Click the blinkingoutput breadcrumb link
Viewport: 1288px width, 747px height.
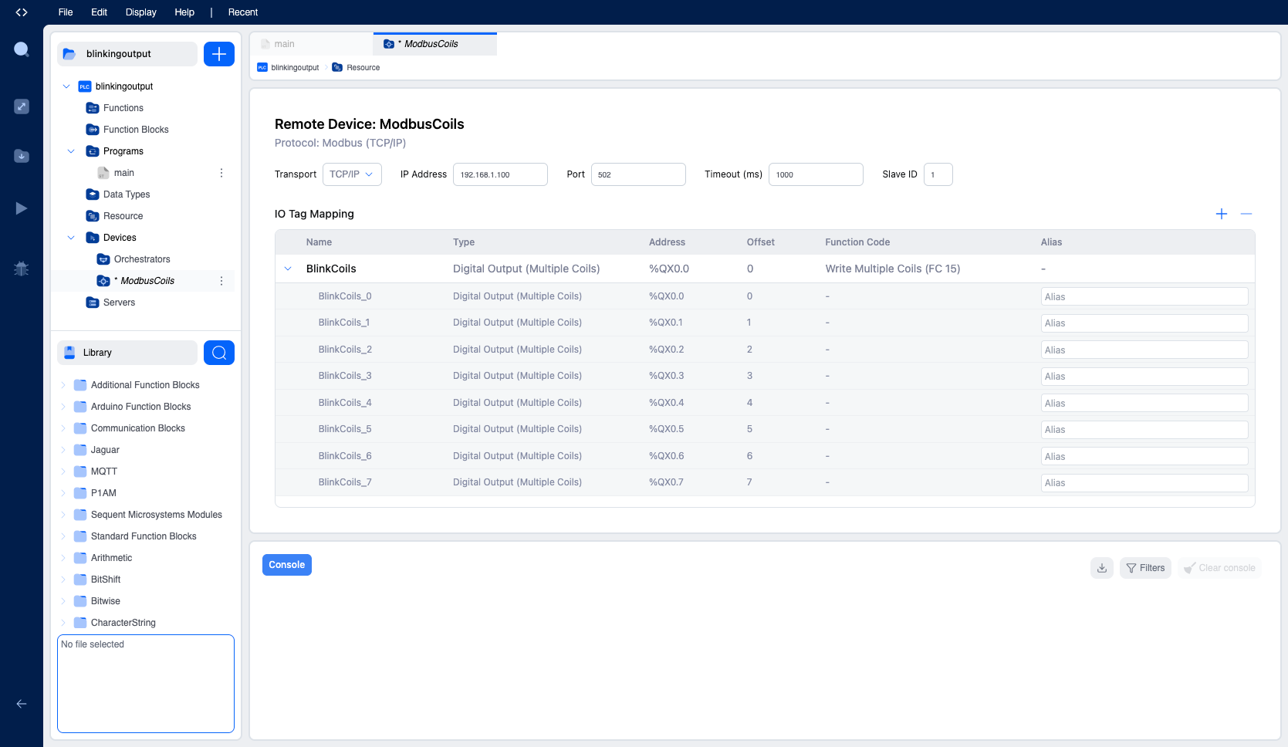coord(295,68)
